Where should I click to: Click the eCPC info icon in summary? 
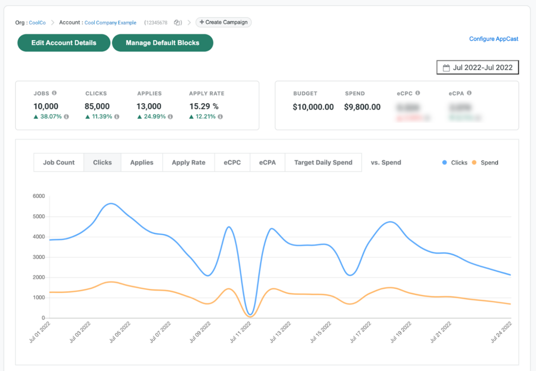[x=417, y=93]
